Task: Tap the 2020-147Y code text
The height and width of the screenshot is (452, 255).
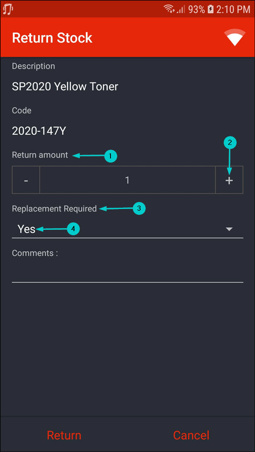Action: click(39, 131)
